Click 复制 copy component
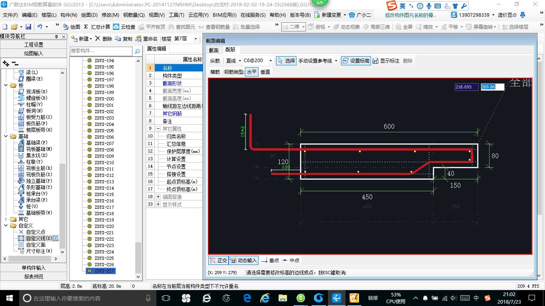Viewport: 545px width, 306px height. click(124, 39)
